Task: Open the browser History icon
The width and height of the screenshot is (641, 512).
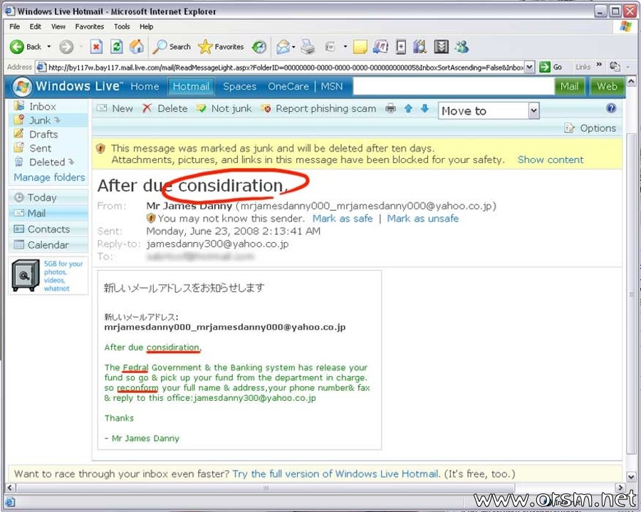Action: point(259,47)
